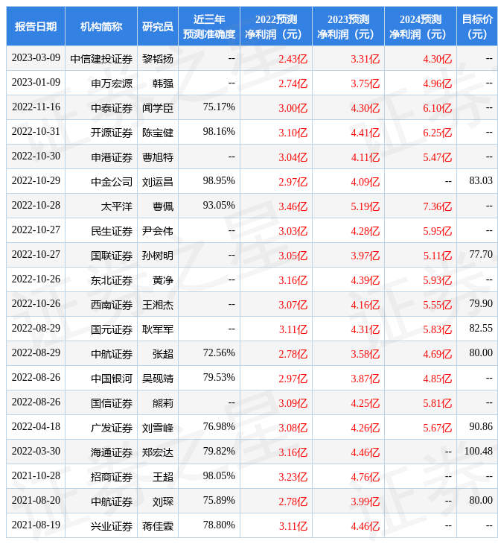Select institution 民生证券
The width and height of the screenshot is (498, 544).
pyautogui.click(x=112, y=231)
